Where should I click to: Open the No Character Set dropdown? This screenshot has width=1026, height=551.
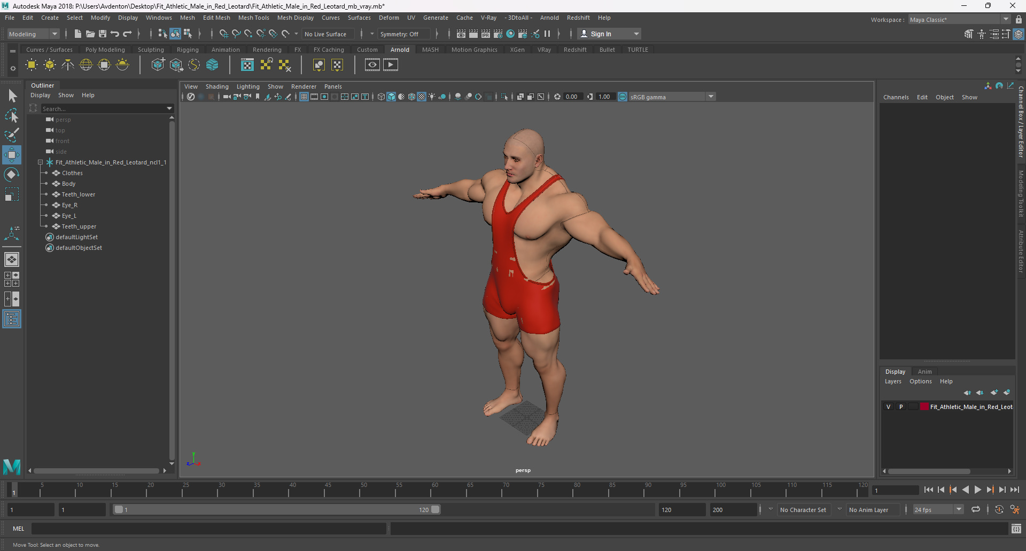(771, 509)
